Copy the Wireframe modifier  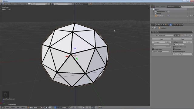[182, 39]
